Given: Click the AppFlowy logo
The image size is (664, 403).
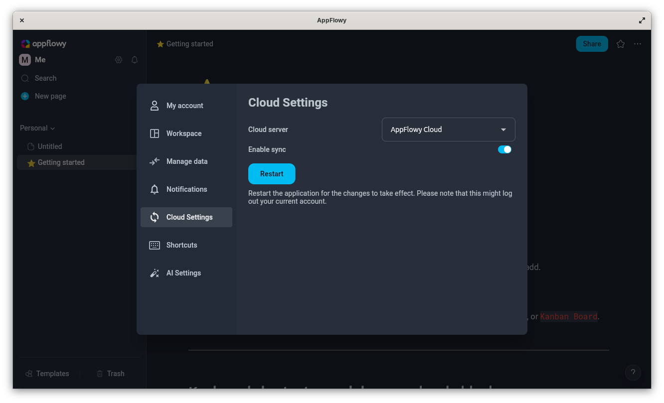Looking at the screenshot, I should 43,44.
